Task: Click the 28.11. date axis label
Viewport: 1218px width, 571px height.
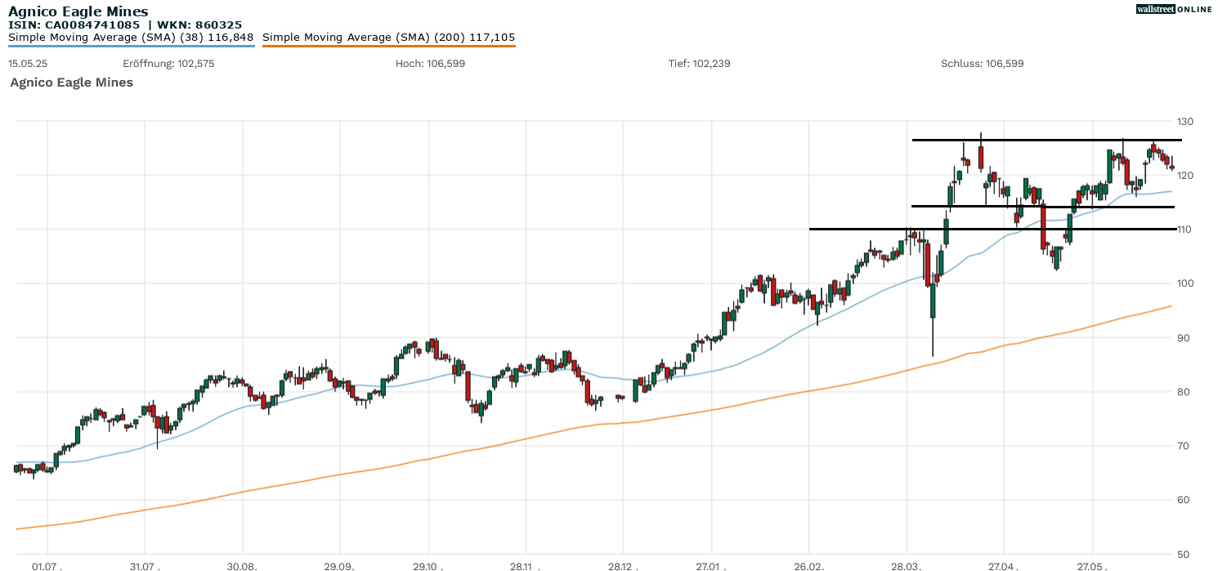Action: click(x=526, y=565)
